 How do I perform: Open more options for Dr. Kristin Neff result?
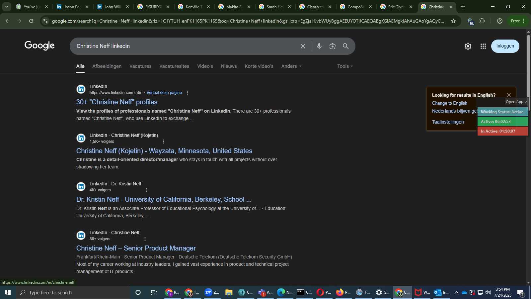point(147,190)
